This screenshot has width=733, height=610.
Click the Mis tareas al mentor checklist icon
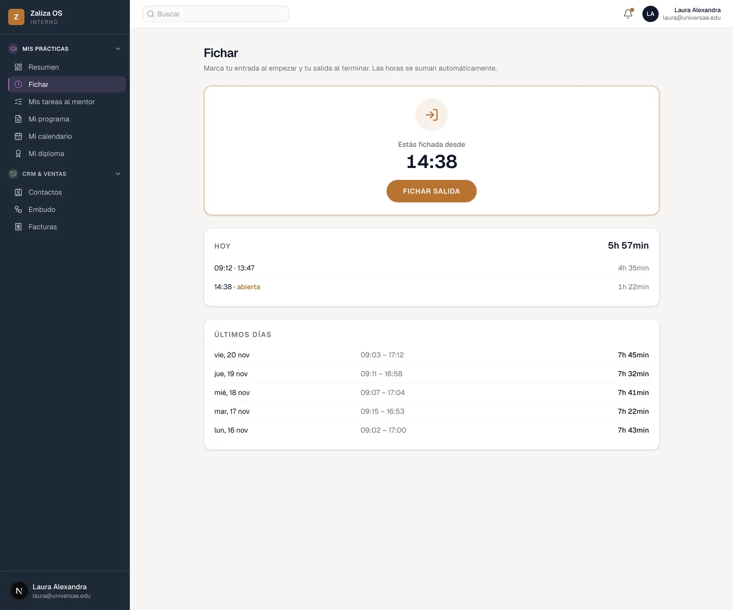(18, 102)
